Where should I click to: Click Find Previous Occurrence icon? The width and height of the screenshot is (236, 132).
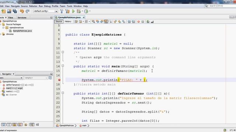tap(97, 22)
